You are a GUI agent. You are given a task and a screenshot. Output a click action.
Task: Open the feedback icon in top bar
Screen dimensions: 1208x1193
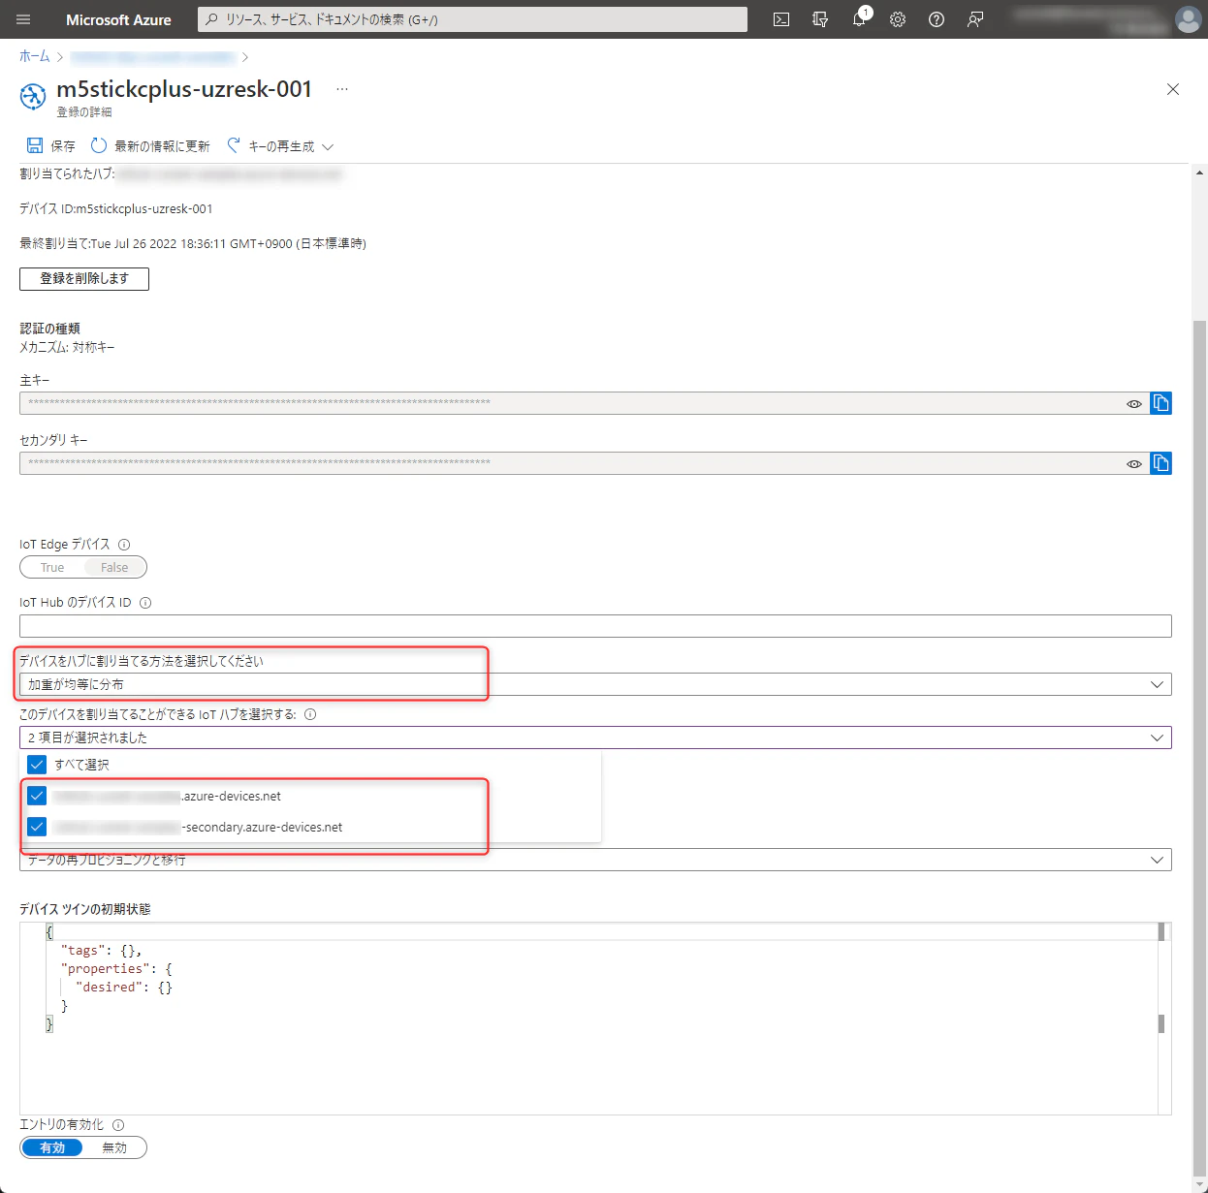tap(975, 19)
